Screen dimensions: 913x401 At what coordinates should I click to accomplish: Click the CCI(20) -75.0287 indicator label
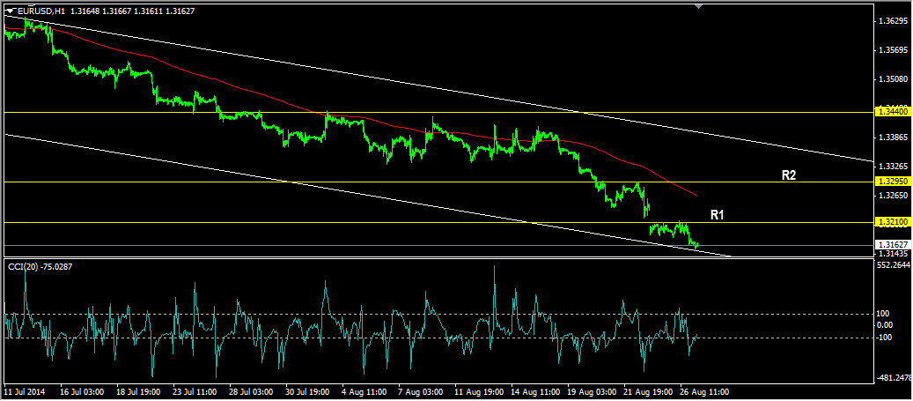tap(40, 266)
